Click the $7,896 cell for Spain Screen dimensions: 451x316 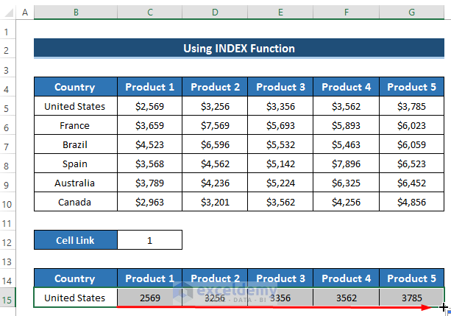pos(347,164)
